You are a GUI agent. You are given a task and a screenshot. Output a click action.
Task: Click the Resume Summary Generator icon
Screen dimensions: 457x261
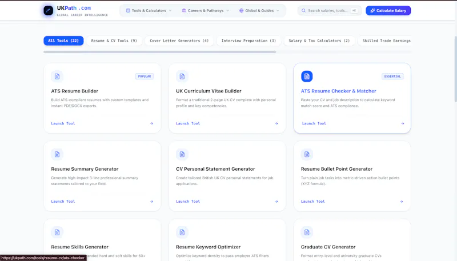point(57,154)
